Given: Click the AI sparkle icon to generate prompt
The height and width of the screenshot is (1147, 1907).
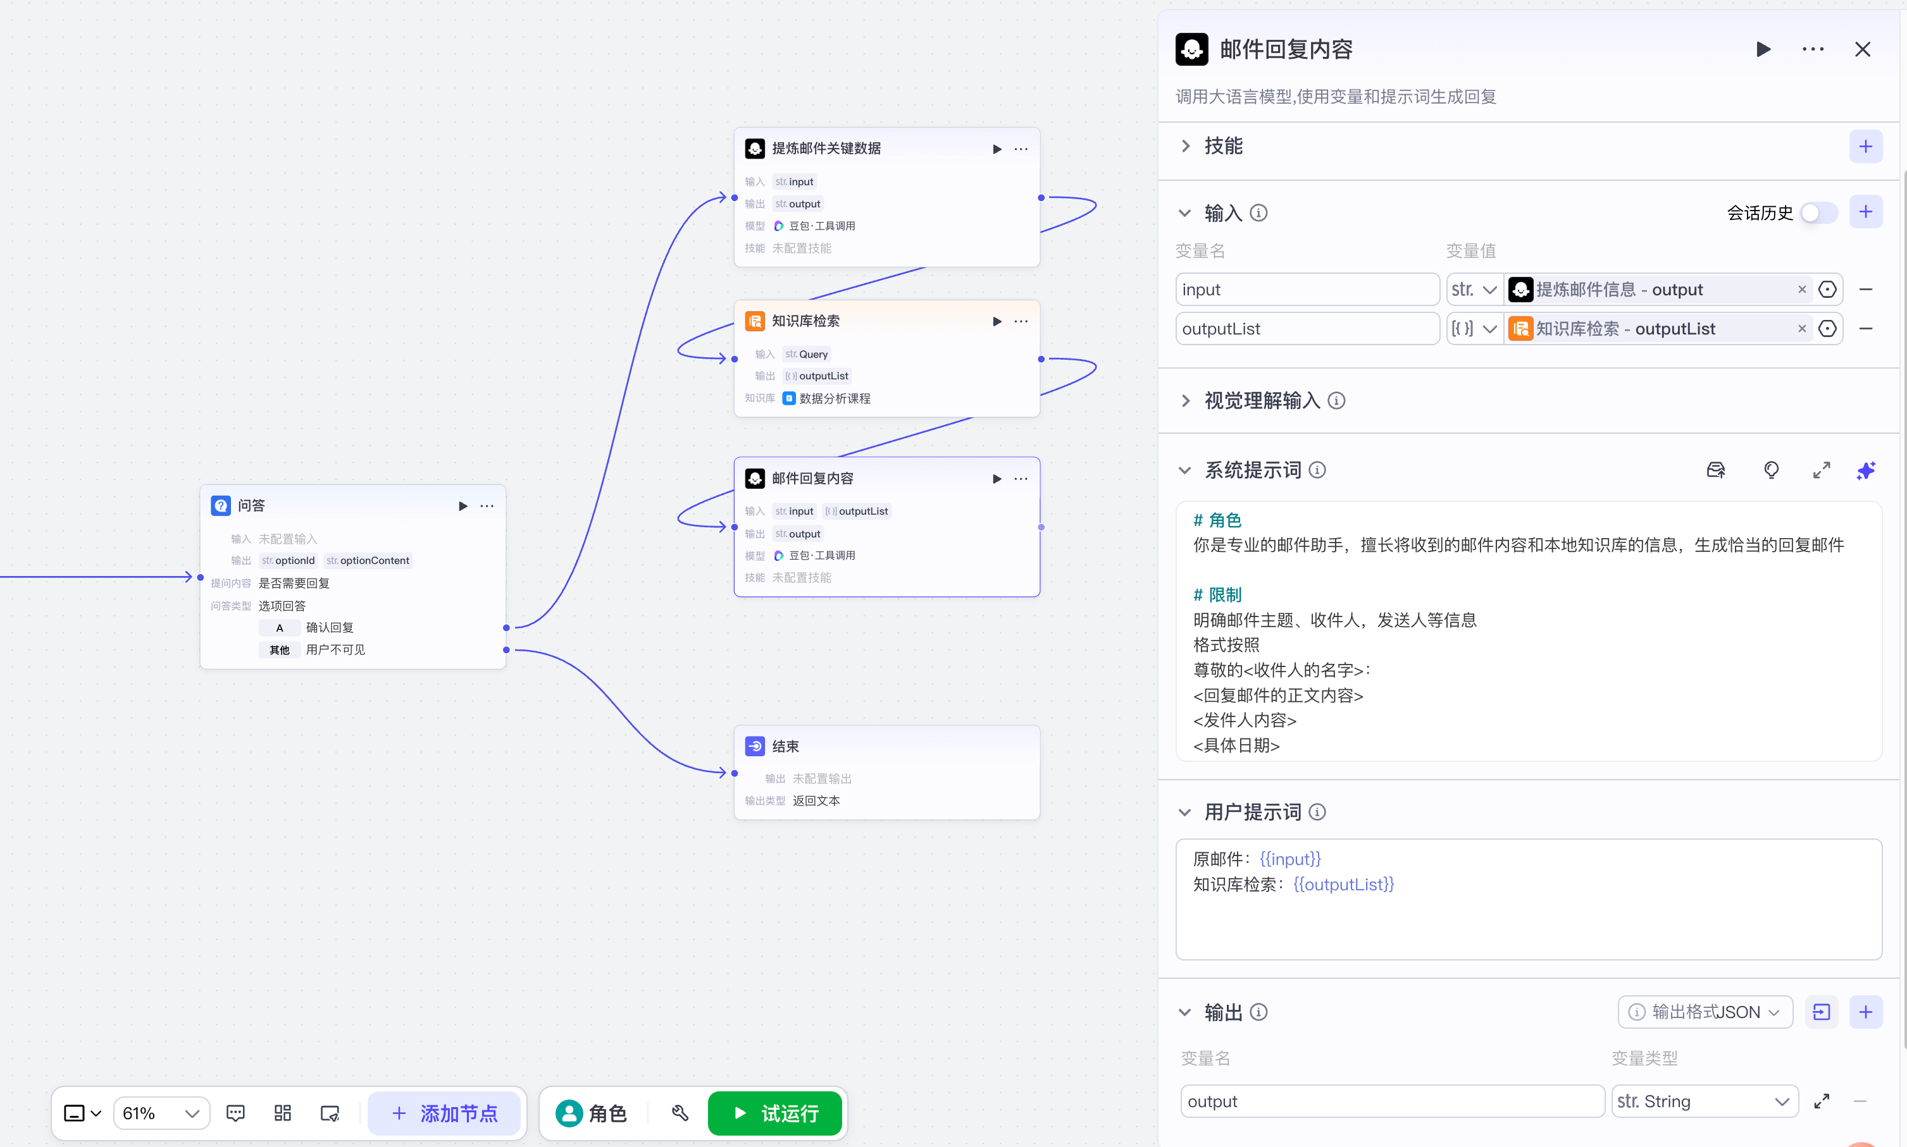Looking at the screenshot, I should [1867, 470].
